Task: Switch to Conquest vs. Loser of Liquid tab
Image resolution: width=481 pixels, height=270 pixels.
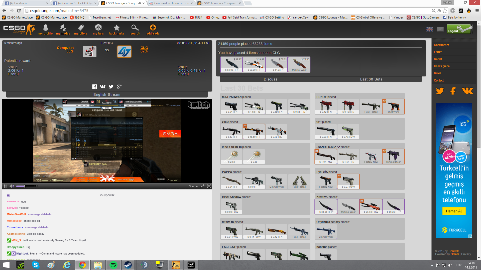Action: pos(171,3)
